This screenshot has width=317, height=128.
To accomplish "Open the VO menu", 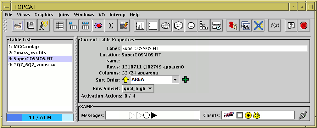I will point(102,15).
